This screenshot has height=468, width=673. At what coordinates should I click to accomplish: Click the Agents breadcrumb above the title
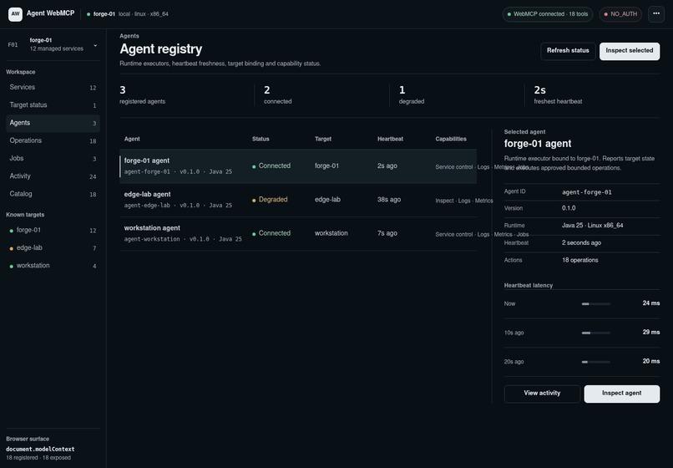[x=129, y=36]
